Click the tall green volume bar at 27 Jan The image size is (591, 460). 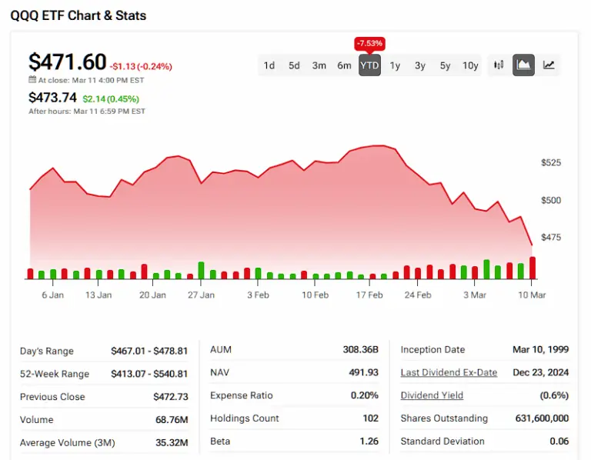click(x=202, y=271)
